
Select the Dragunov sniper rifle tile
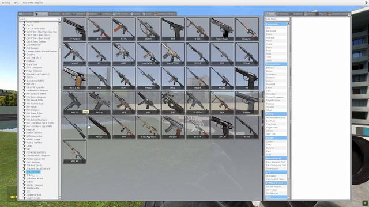pyautogui.click(x=247, y=29)
